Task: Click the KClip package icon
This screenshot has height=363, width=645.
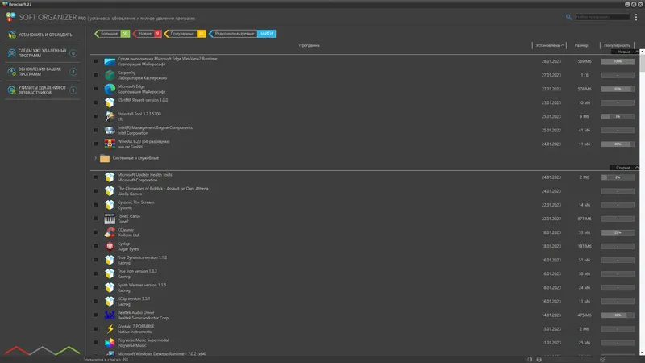Action: [110, 302]
